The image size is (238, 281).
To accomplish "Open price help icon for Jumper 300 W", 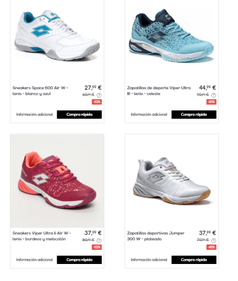I will [213, 240].
